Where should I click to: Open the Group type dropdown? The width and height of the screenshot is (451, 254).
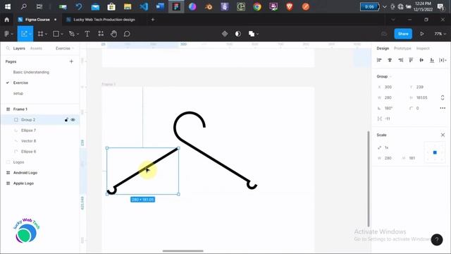coord(384,76)
